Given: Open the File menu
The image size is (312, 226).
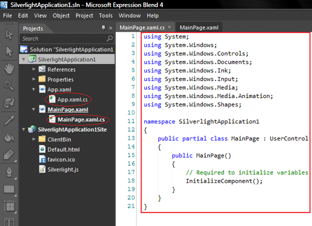Looking at the screenshot, I should click(8, 16).
